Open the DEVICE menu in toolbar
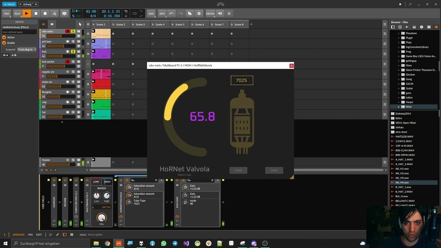 click(210, 13)
